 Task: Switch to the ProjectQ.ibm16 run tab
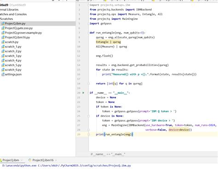tap(43, 160)
